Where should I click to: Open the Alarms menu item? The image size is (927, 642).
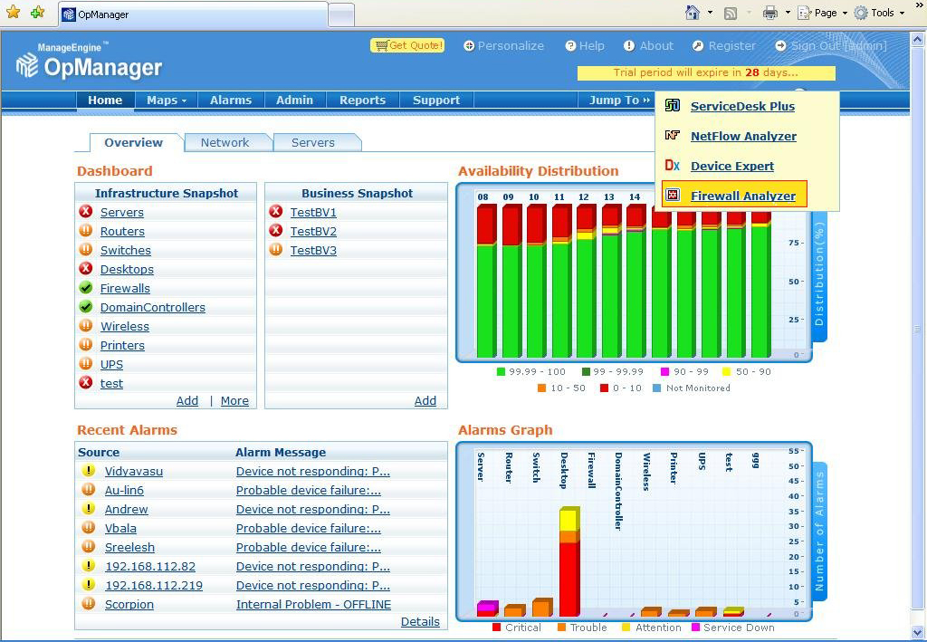coord(231,101)
